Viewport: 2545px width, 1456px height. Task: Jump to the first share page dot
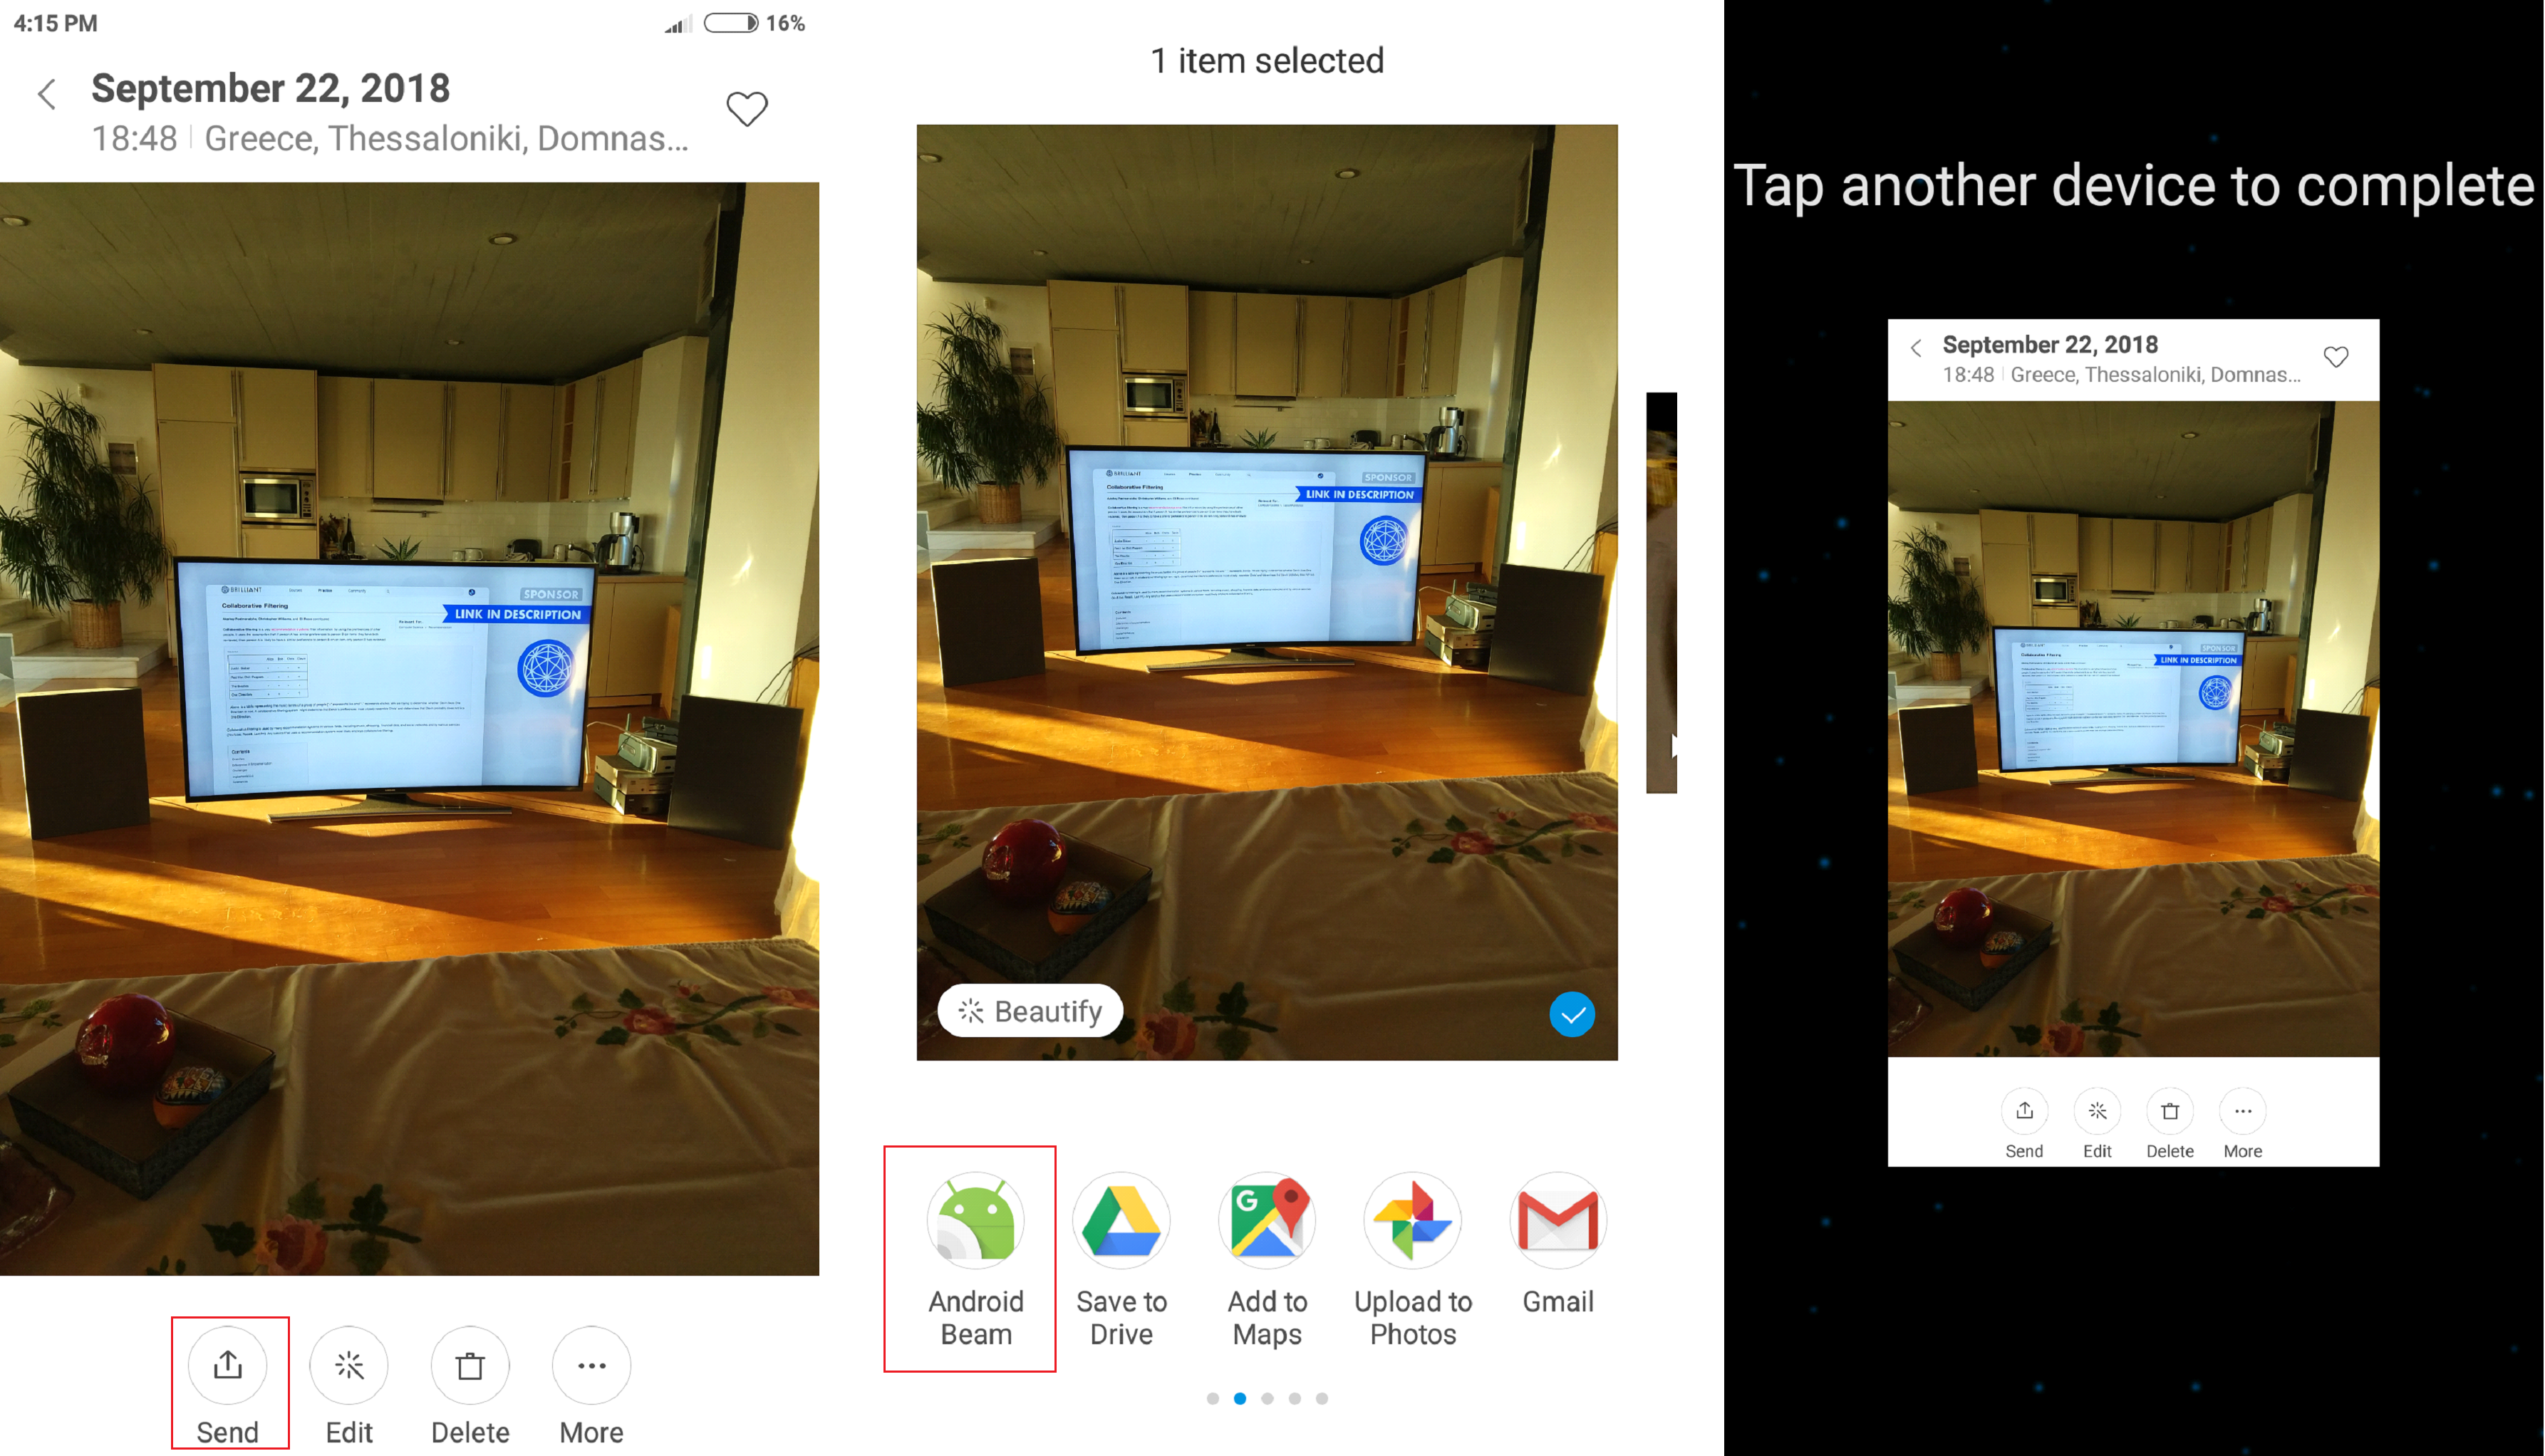tap(1212, 1398)
